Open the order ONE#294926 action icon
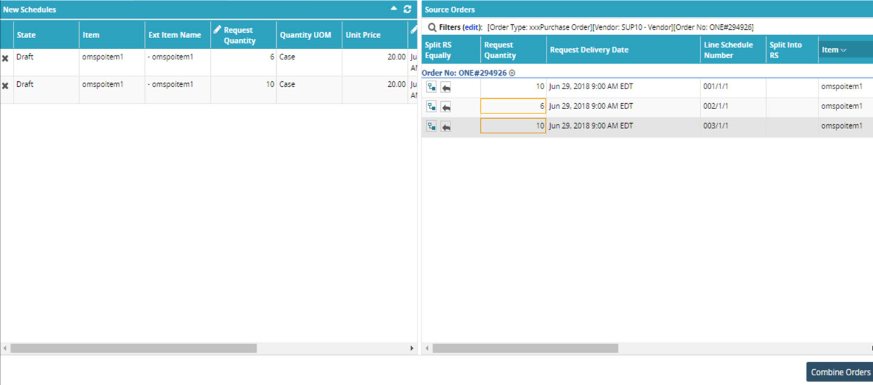This screenshot has height=385, width=873. [x=512, y=73]
